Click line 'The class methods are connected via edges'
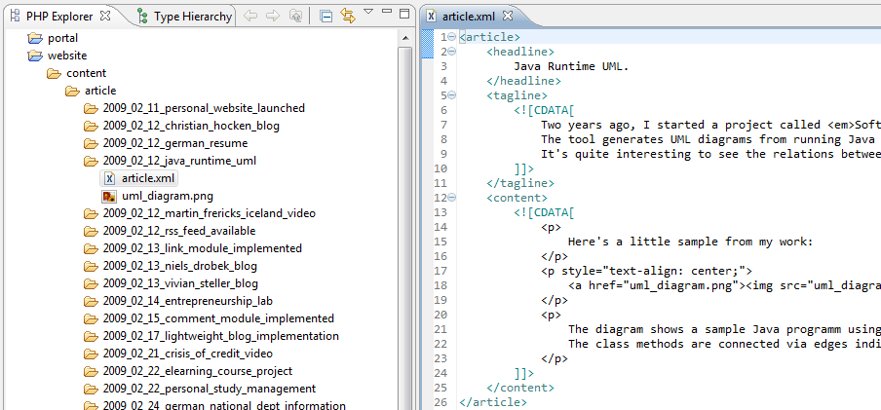This screenshot has height=410, width=881. click(724, 344)
